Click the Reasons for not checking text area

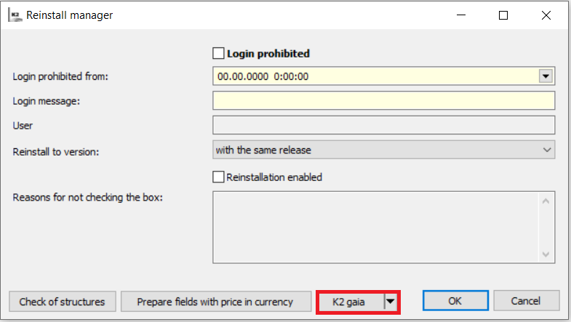[x=375, y=227]
